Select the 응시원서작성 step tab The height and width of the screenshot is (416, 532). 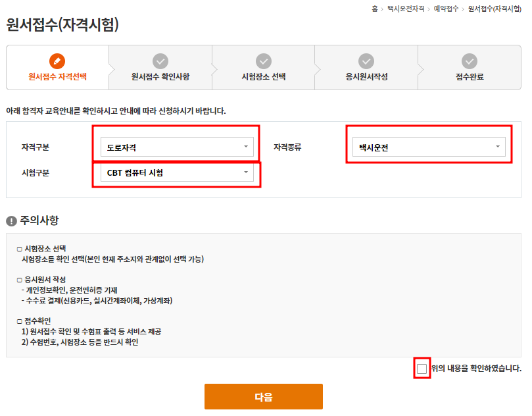click(366, 68)
